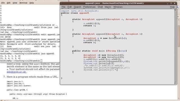Screen dimensions: 180x101
Task: Open the Preferences menu in the editor
Action: click(89, 7)
